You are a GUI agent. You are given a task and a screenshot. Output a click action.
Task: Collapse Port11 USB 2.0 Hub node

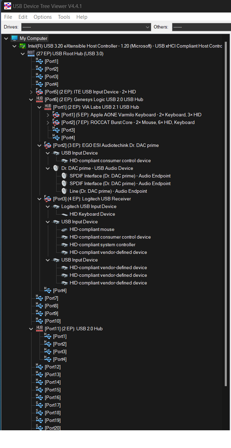click(31, 329)
